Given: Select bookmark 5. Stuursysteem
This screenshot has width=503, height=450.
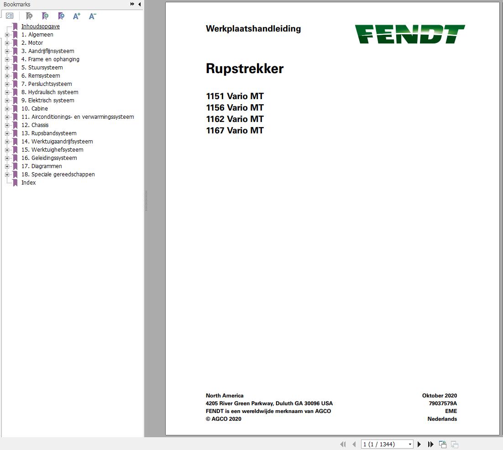Looking at the screenshot, I should (x=42, y=68).
